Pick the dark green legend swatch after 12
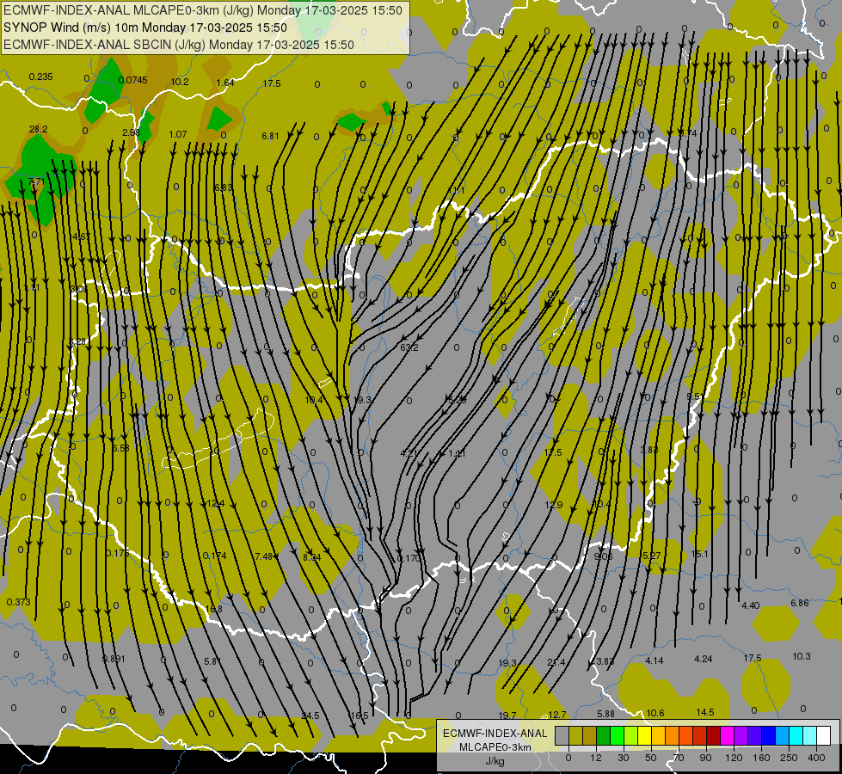The height and width of the screenshot is (774, 842). pyautogui.click(x=604, y=735)
